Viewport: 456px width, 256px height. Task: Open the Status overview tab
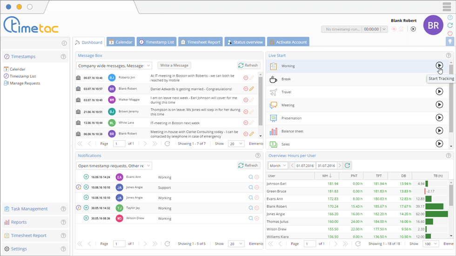pos(245,42)
